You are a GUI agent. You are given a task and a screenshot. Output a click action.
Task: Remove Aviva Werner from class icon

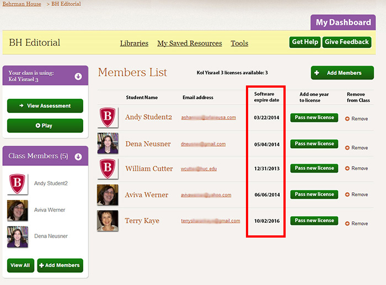[x=347, y=195]
